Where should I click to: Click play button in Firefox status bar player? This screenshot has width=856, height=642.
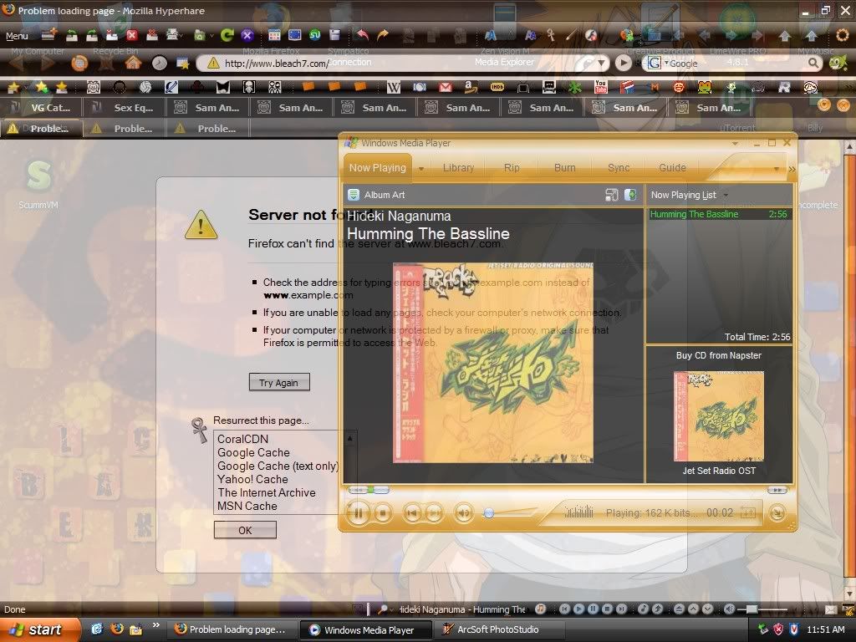(578, 609)
